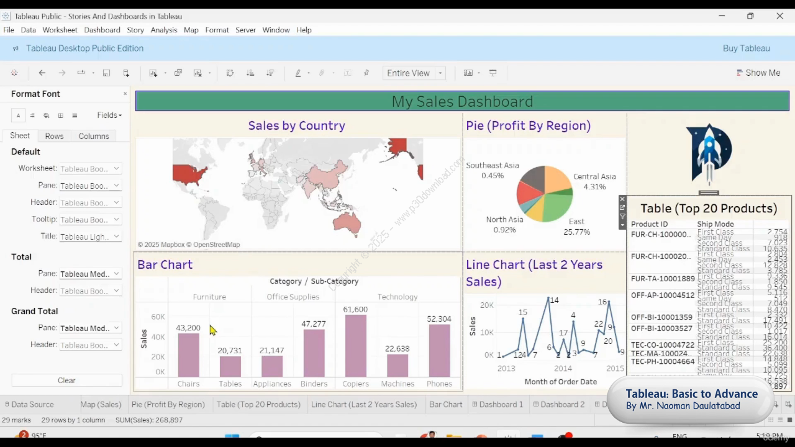
Task: Open the Bar Chart sheet tab
Action: click(446, 405)
